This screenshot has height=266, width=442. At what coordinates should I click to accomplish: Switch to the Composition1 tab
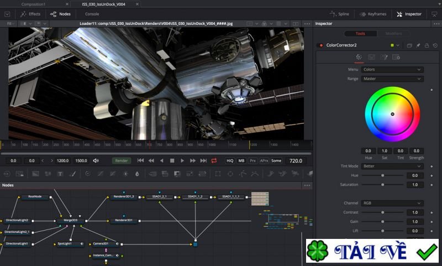33,4
